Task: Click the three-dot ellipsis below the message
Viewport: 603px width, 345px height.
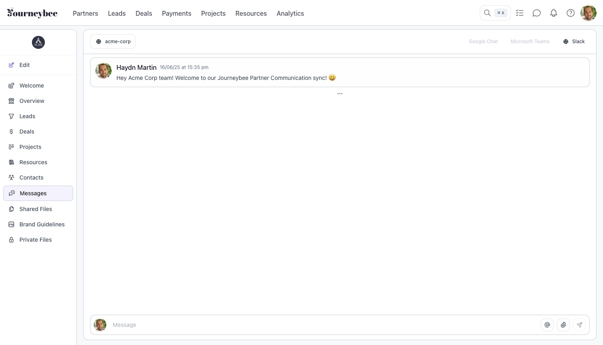Action: point(340,94)
